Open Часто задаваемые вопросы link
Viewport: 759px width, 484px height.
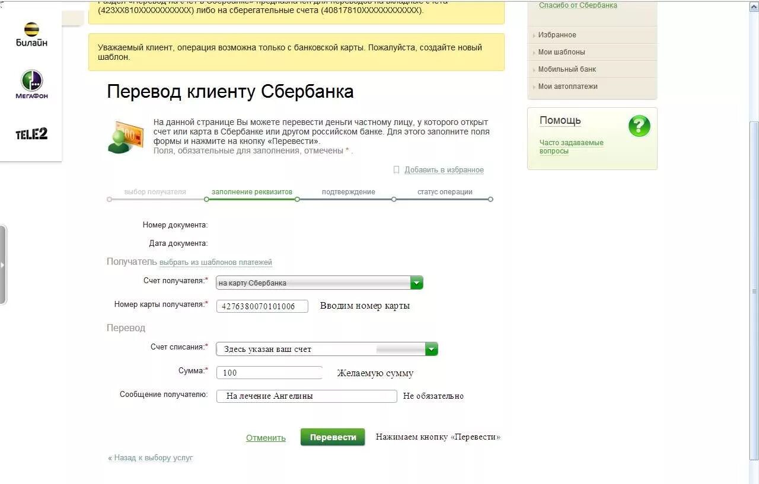pyautogui.click(x=571, y=147)
